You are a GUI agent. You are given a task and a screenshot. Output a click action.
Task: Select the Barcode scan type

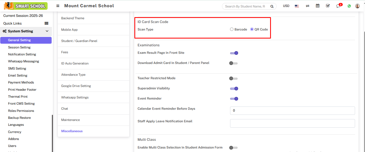232,29
